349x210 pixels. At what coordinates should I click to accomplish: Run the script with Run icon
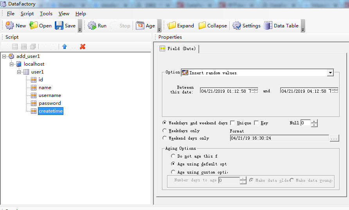pos(92,25)
